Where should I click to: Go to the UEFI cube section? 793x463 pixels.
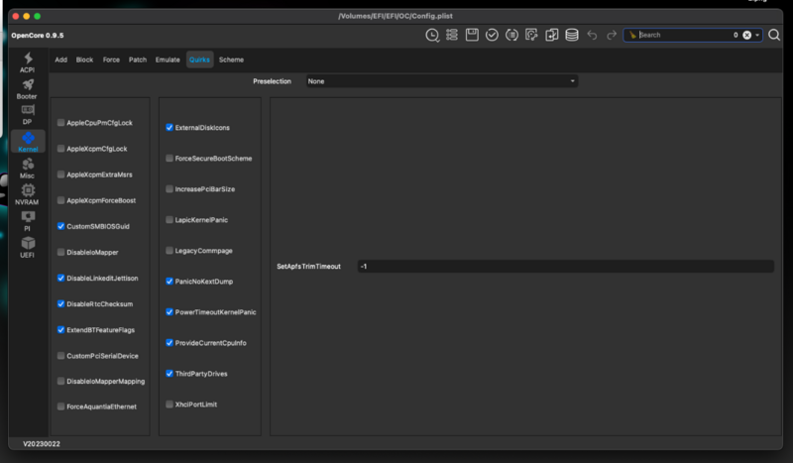27,247
